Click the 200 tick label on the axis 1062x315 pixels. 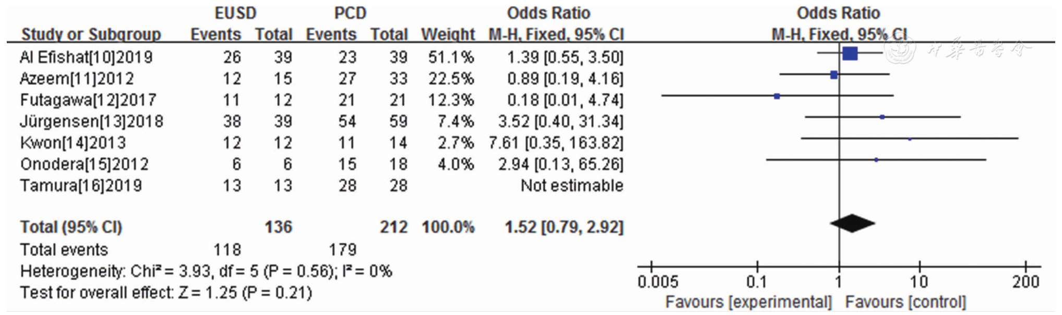(1025, 282)
